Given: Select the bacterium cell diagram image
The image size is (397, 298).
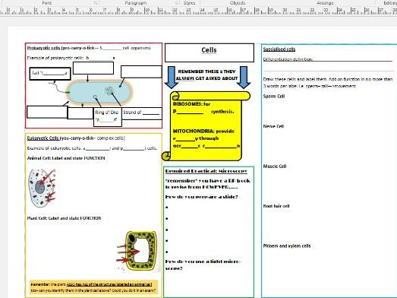Looking at the screenshot, I should point(91,92).
